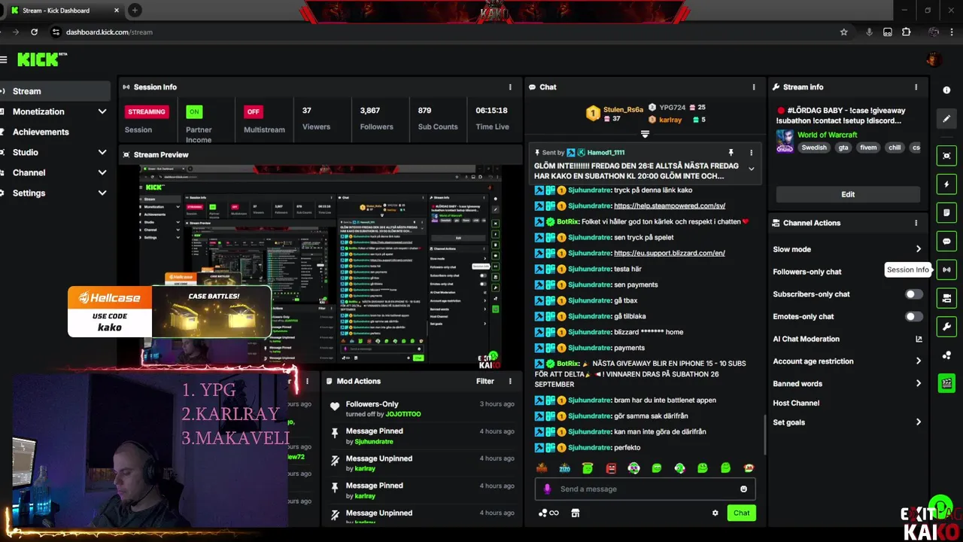Click the microphone icon in message box
Screen dimensions: 963x542
[547, 489]
